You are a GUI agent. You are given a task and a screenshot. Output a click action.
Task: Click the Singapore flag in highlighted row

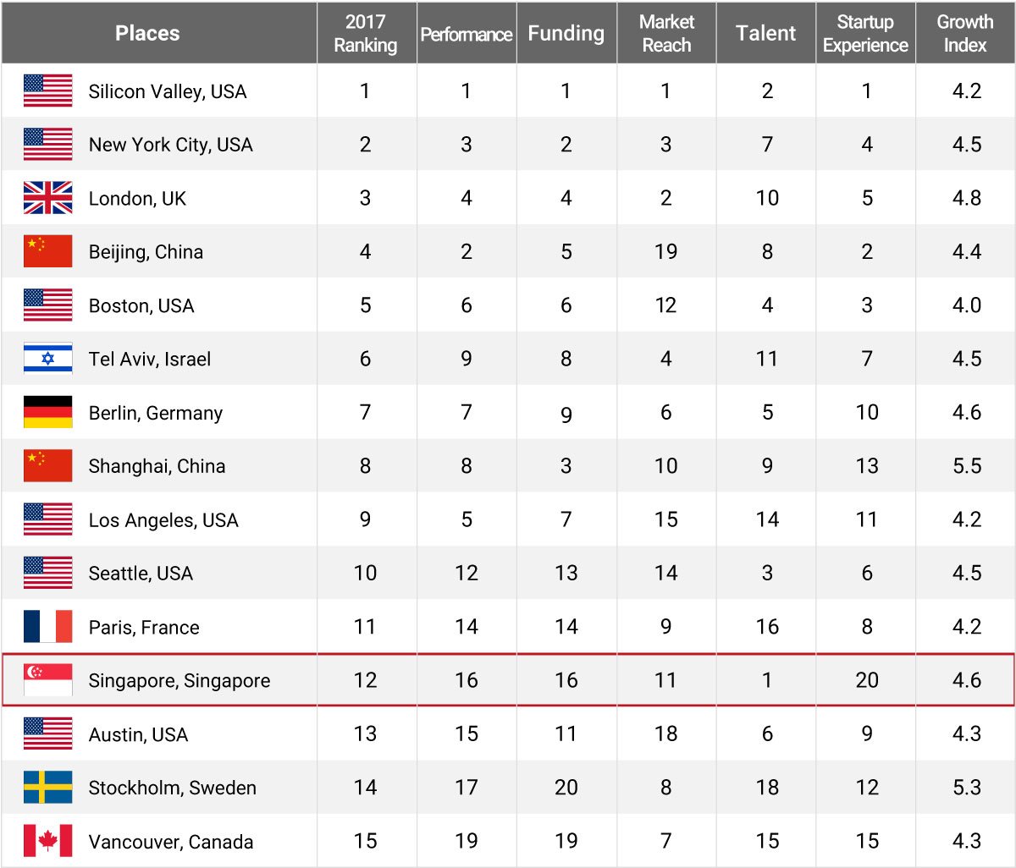47,680
